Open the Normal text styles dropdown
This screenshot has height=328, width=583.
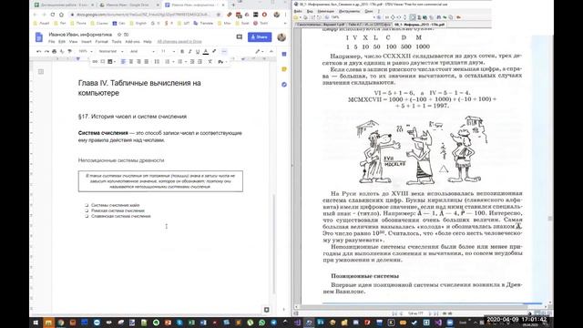pos(111,51)
